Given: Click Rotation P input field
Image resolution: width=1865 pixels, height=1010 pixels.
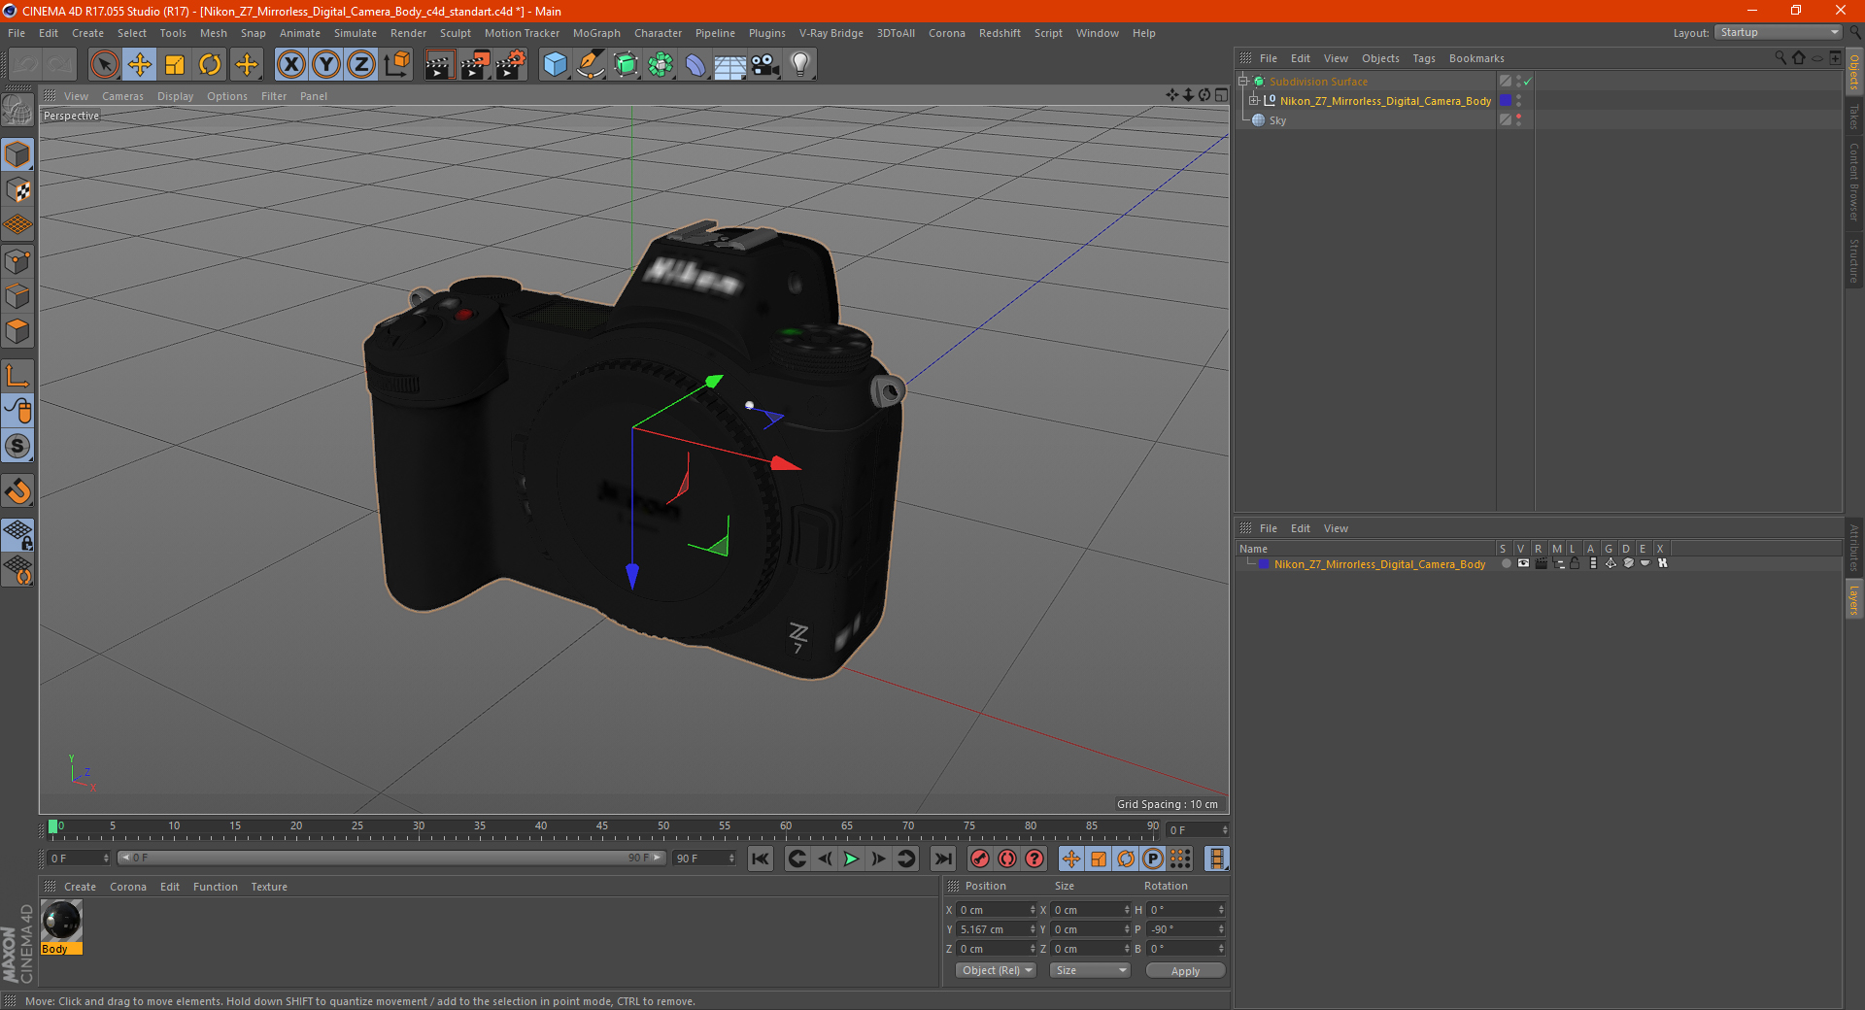Looking at the screenshot, I should [1186, 929].
